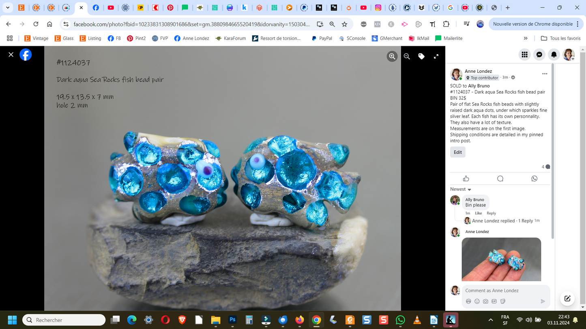Bookmark this page with the star
This screenshot has height=329, width=586.
pos(344,24)
